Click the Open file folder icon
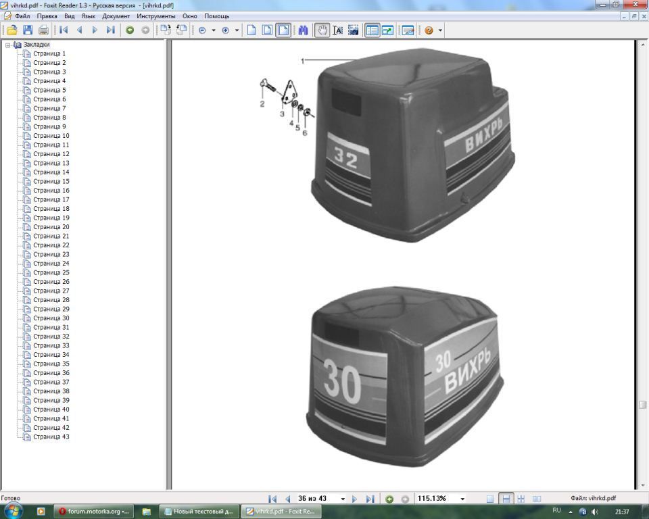649x519 pixels. (x=11, y=30)
